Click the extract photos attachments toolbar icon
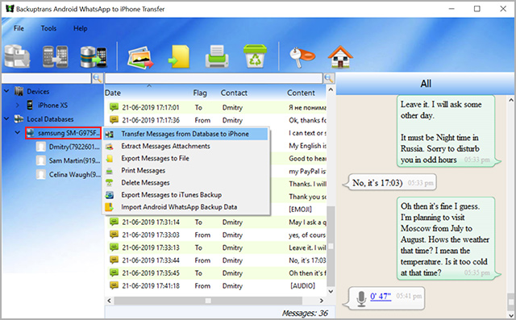The height and width of the screenshot is (320, 516). [140, 57]
